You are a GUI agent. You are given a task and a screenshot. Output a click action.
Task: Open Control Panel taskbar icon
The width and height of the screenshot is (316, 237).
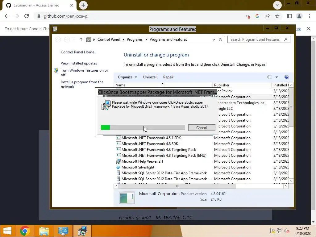63,231
